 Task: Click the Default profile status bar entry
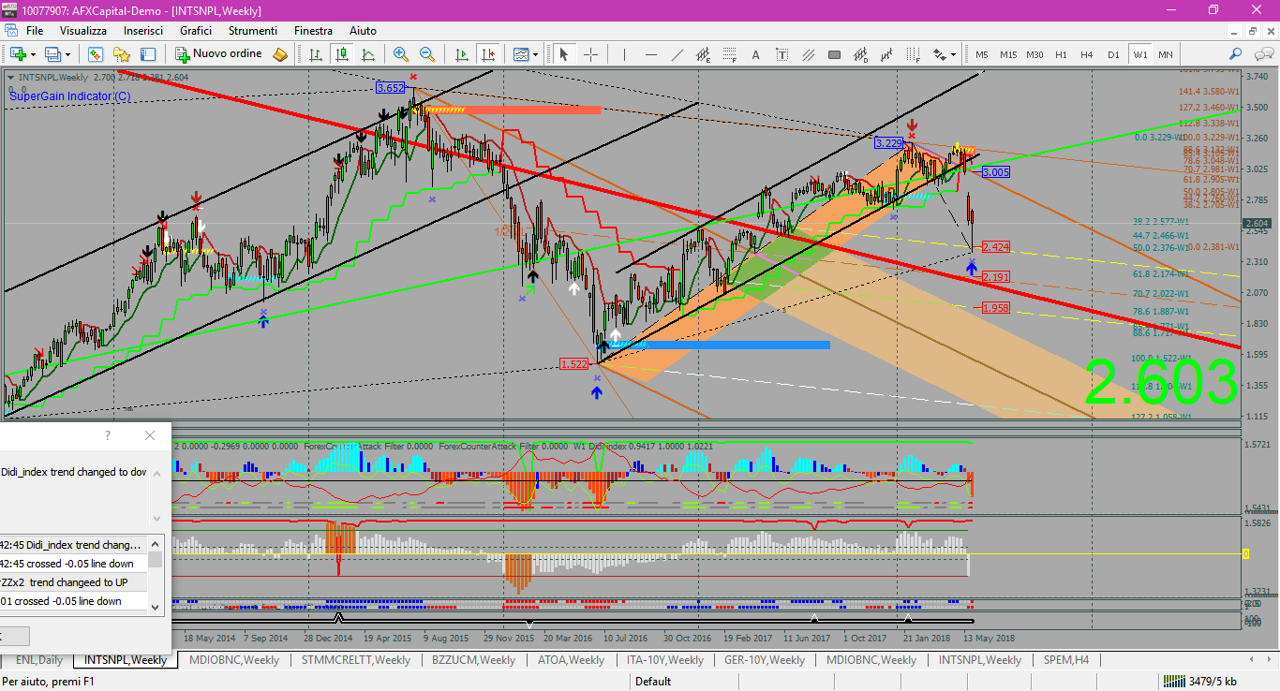coord(653,682)
